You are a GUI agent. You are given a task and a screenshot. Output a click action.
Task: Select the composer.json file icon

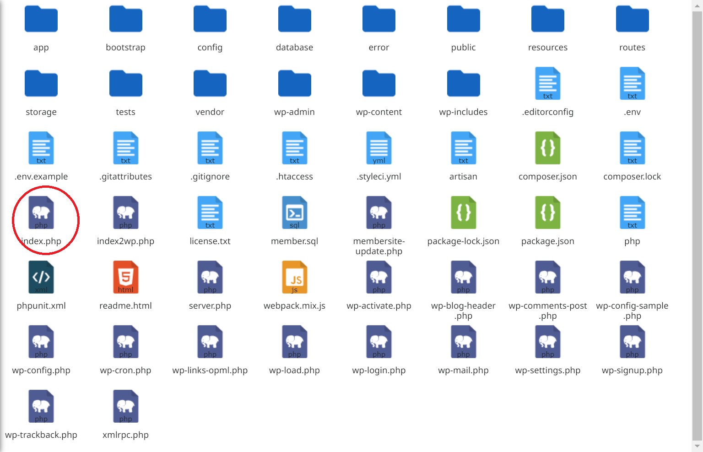tap(548, 148)
